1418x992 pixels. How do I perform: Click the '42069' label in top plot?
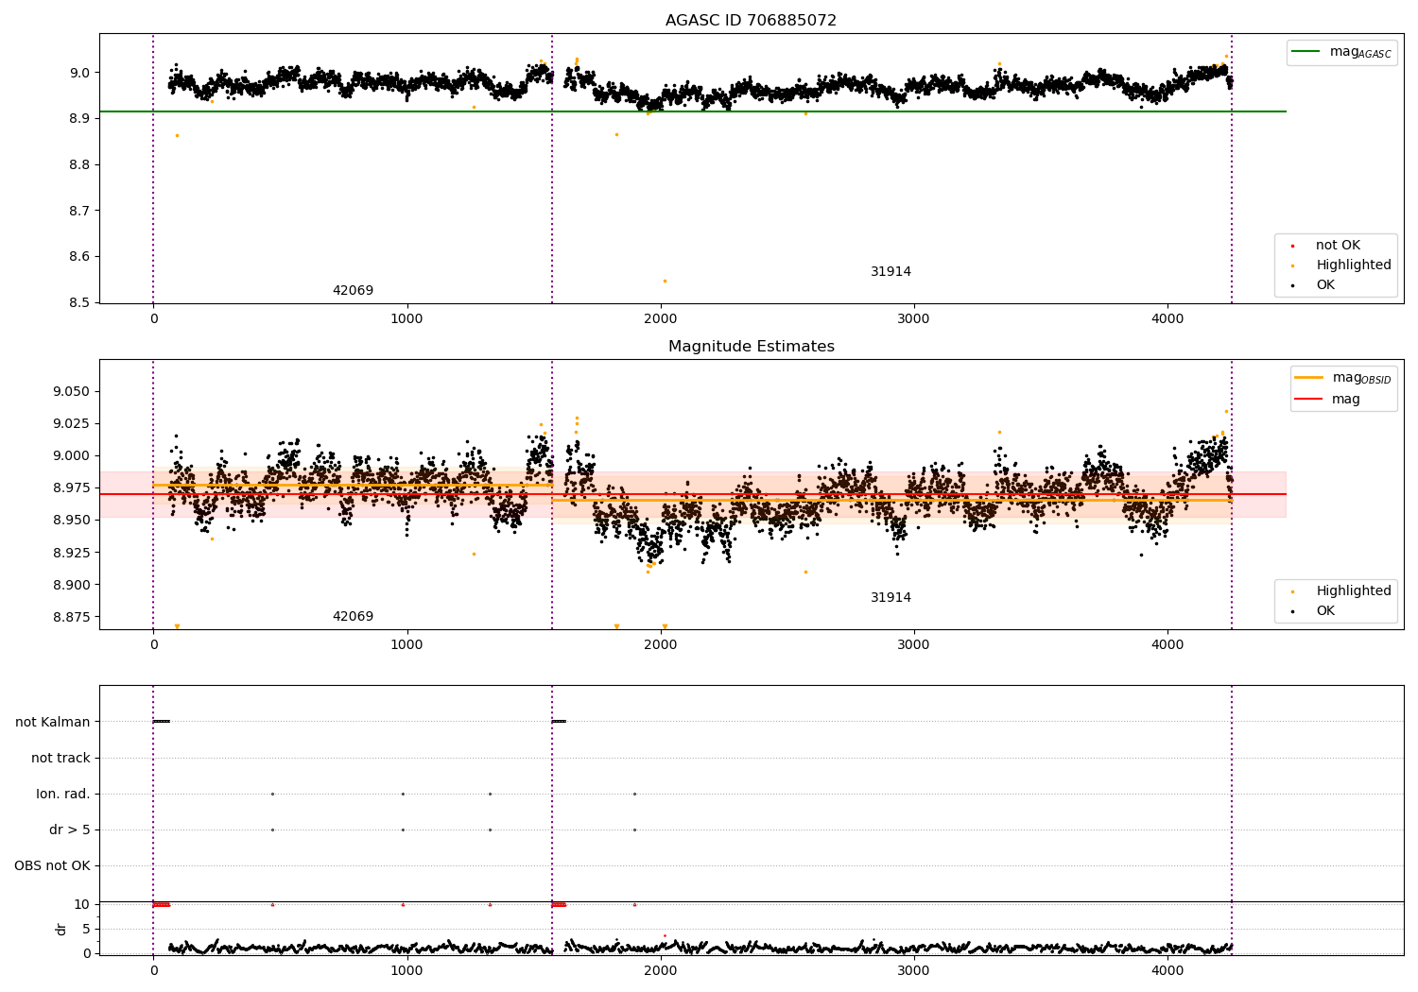pyautogui.click(x=353, y=291)
